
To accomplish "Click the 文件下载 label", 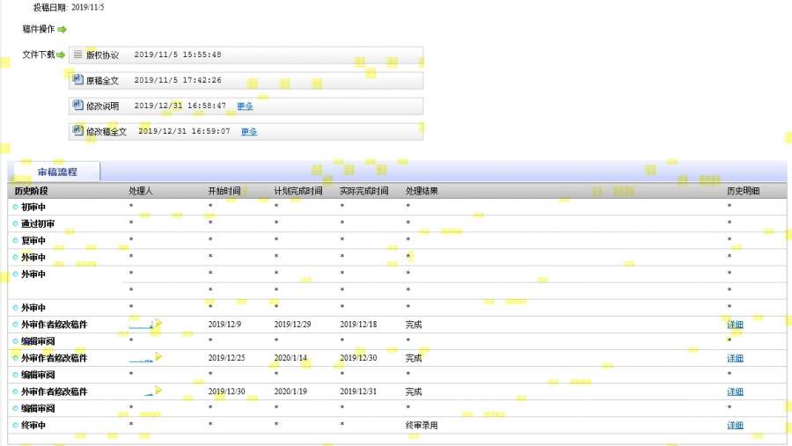I will point(39,55).
